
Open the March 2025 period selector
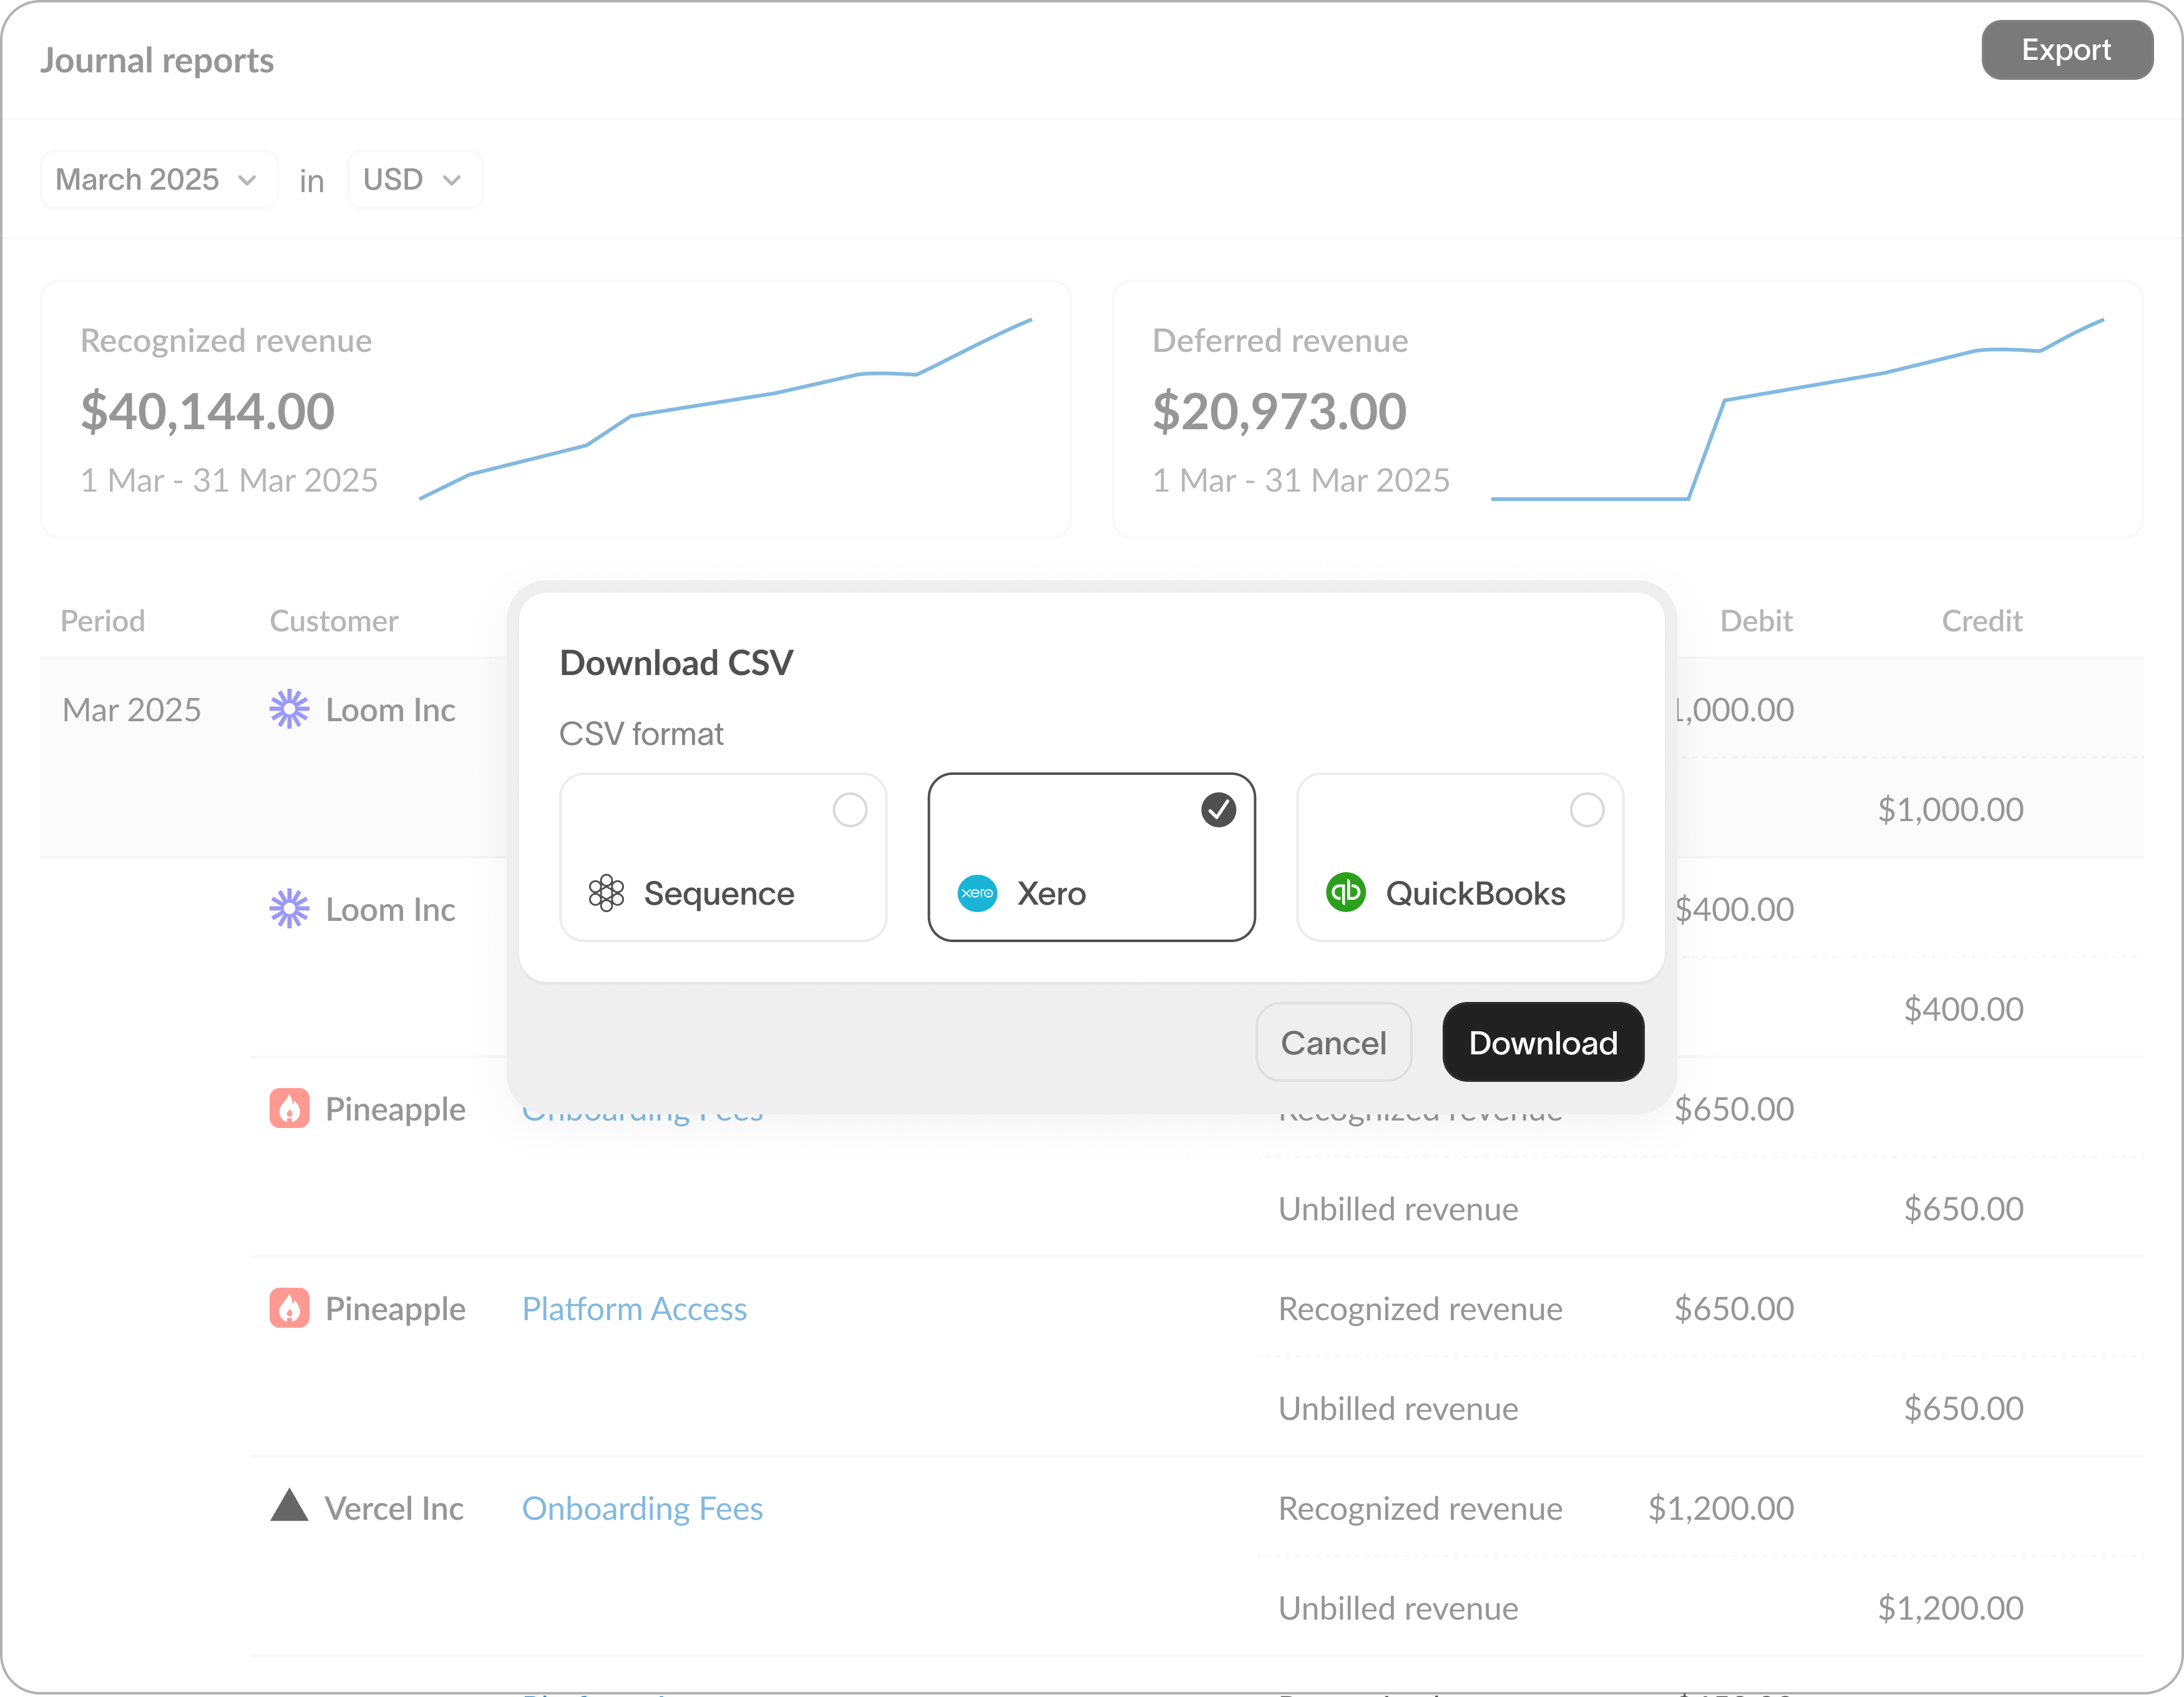tap(158, 179)
